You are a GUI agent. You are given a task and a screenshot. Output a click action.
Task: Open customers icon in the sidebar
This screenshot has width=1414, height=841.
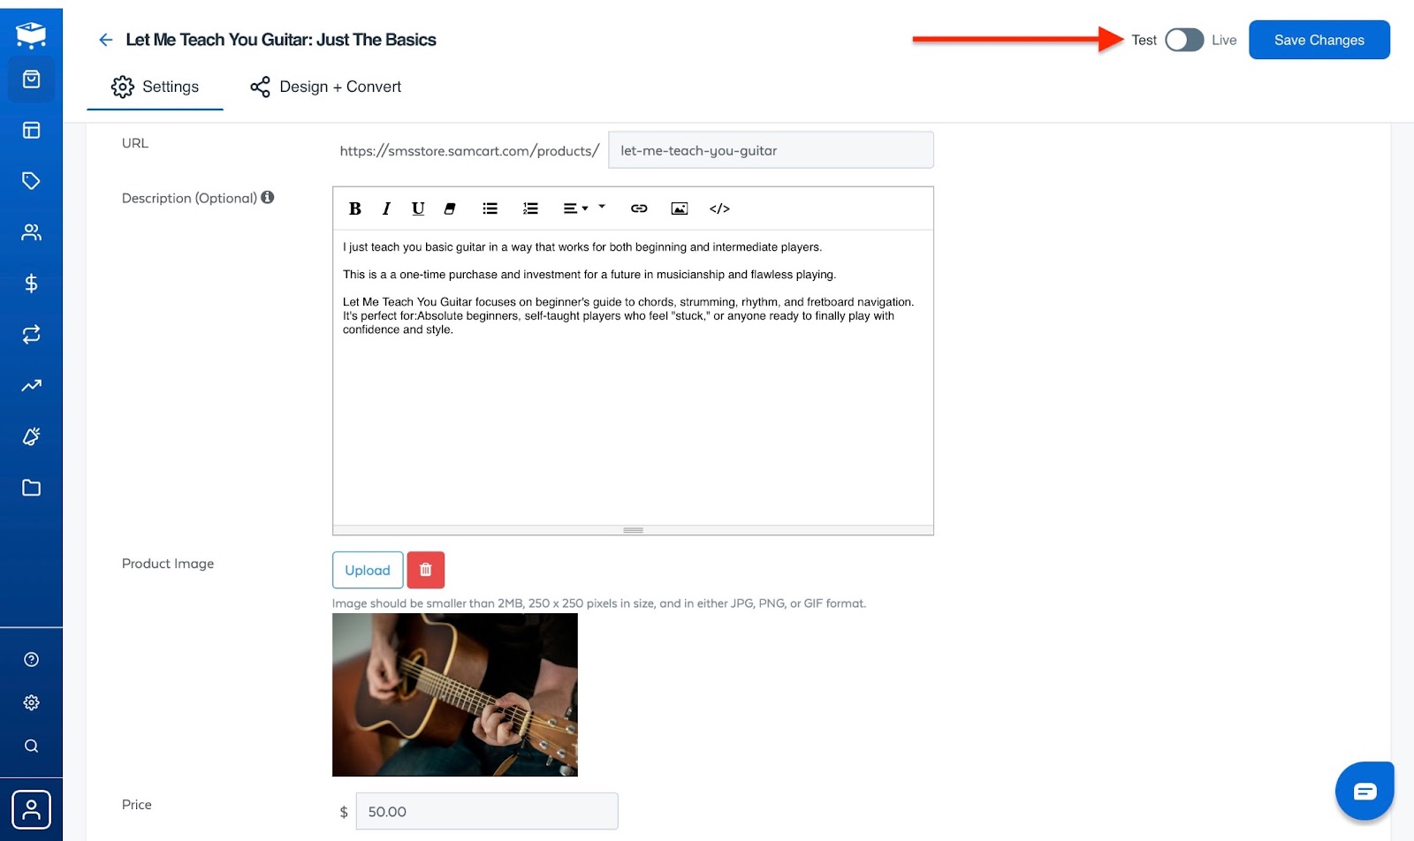[32, 232]
